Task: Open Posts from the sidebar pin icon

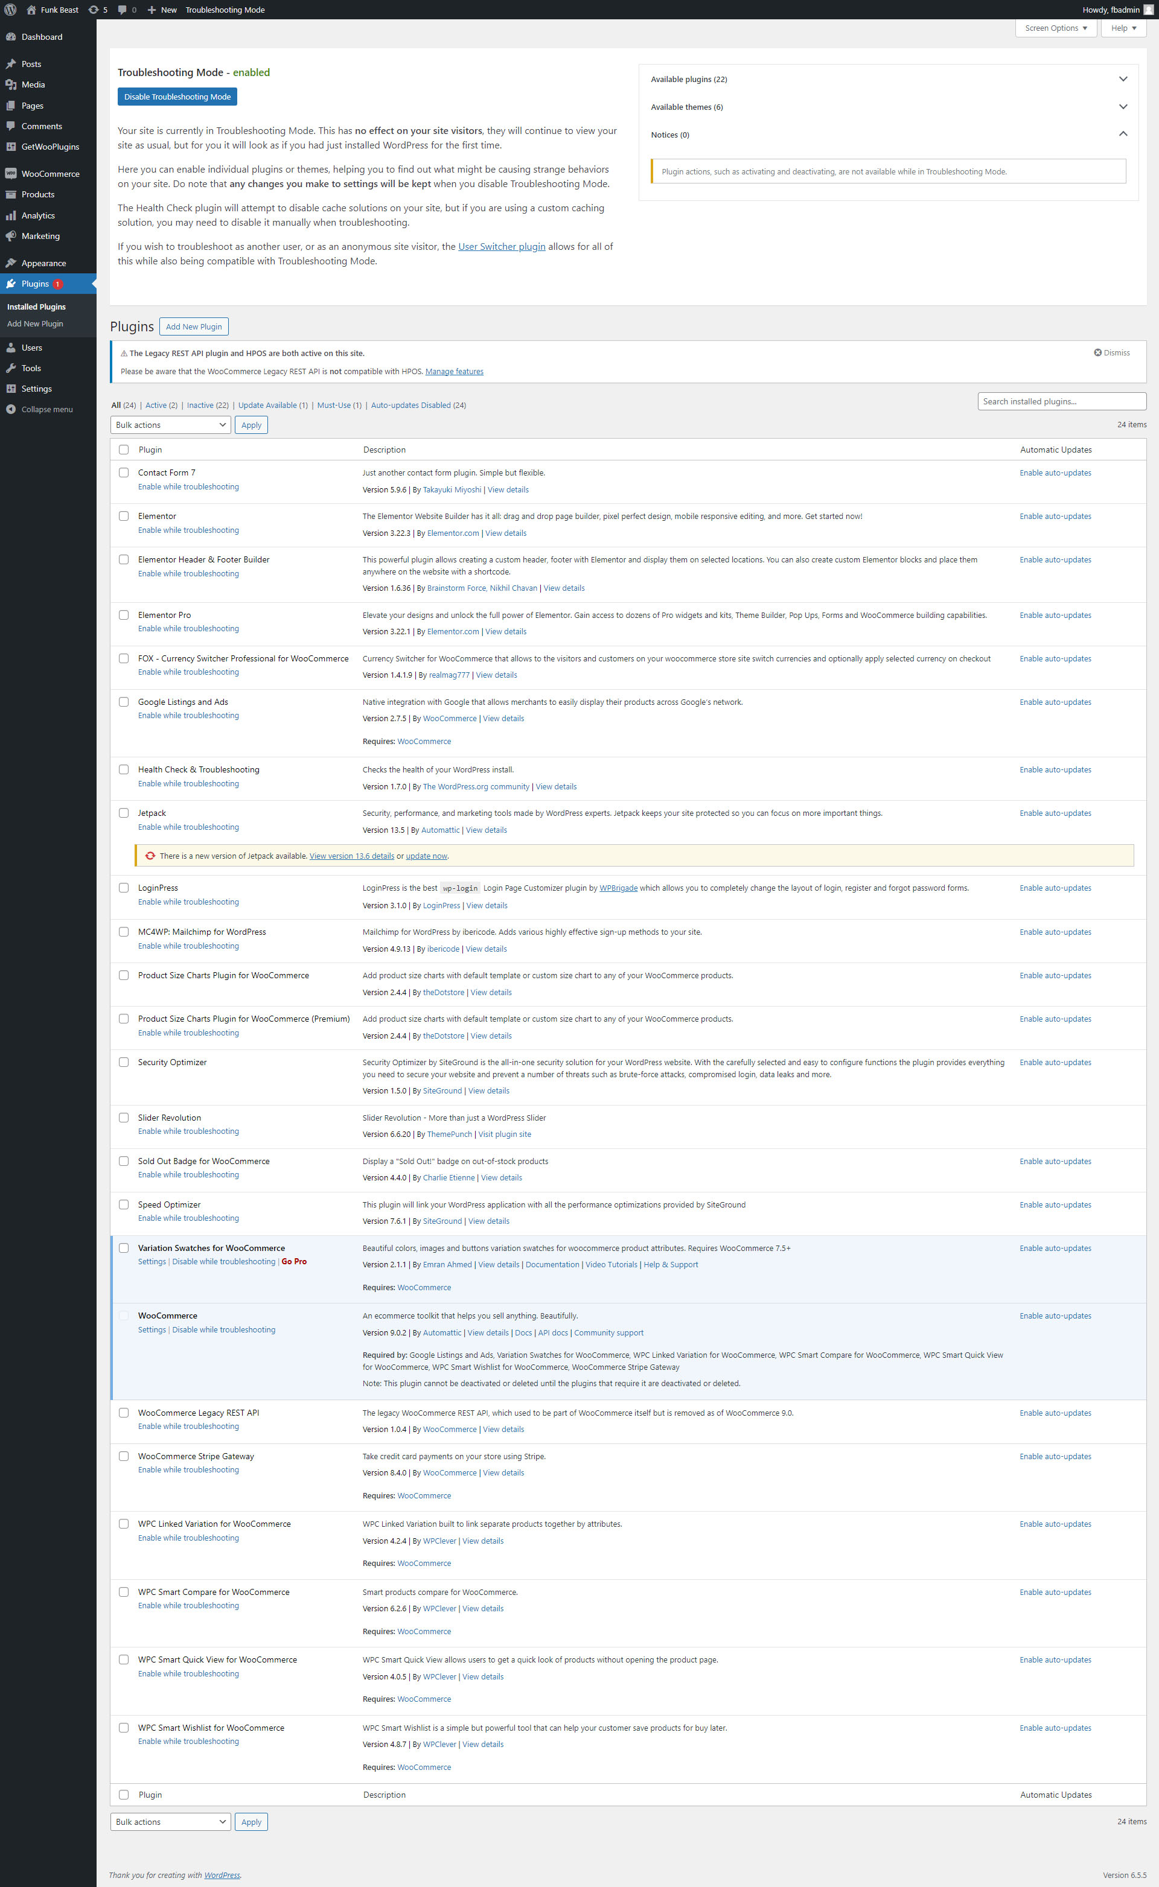Action: tap(11, 65)
